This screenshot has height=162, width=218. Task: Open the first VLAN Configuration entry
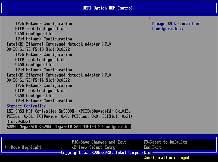coord(34,34)
